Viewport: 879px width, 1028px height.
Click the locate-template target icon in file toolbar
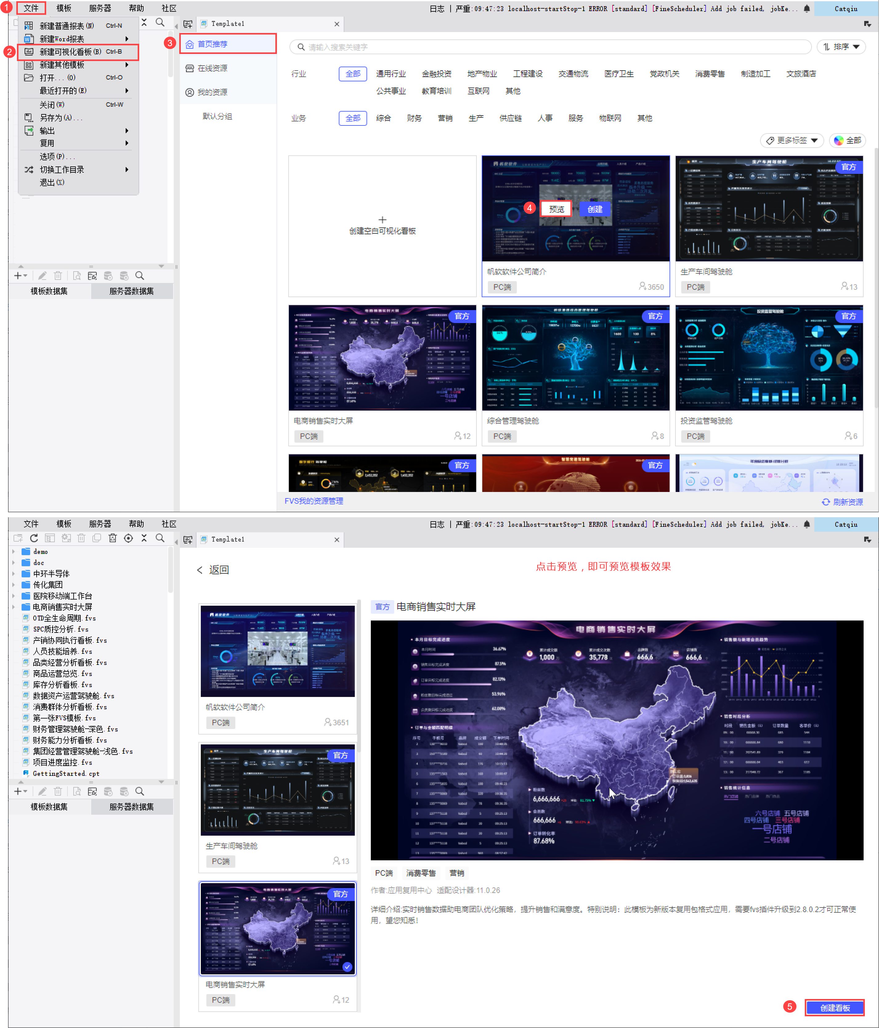click(x=128, y=538)
